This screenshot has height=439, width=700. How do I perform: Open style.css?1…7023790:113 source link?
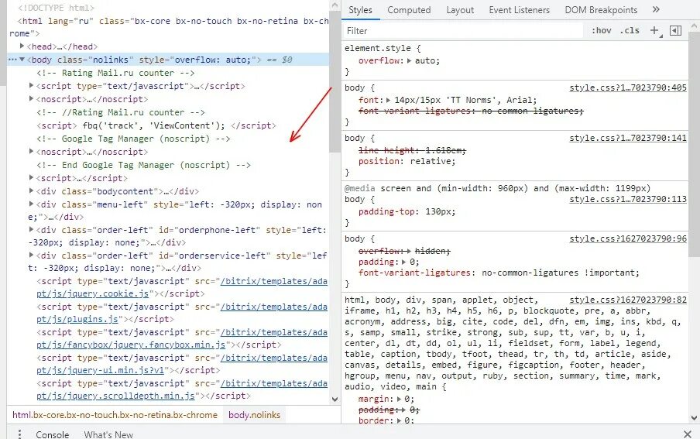pyautogui.click(x=628, y=199)
